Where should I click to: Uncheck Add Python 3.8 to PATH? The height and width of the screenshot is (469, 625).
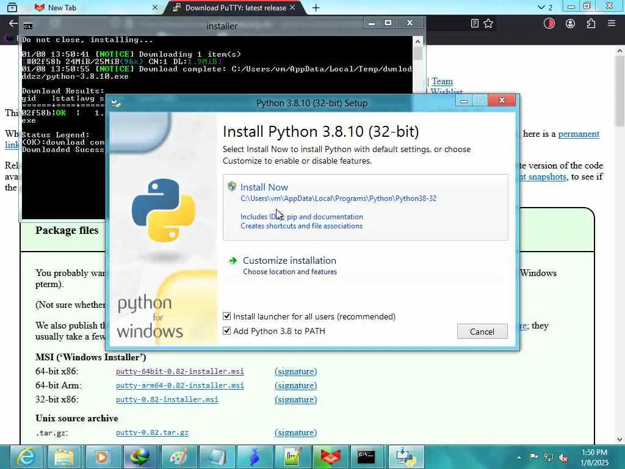pyautogui.click(x=227, y=330)
